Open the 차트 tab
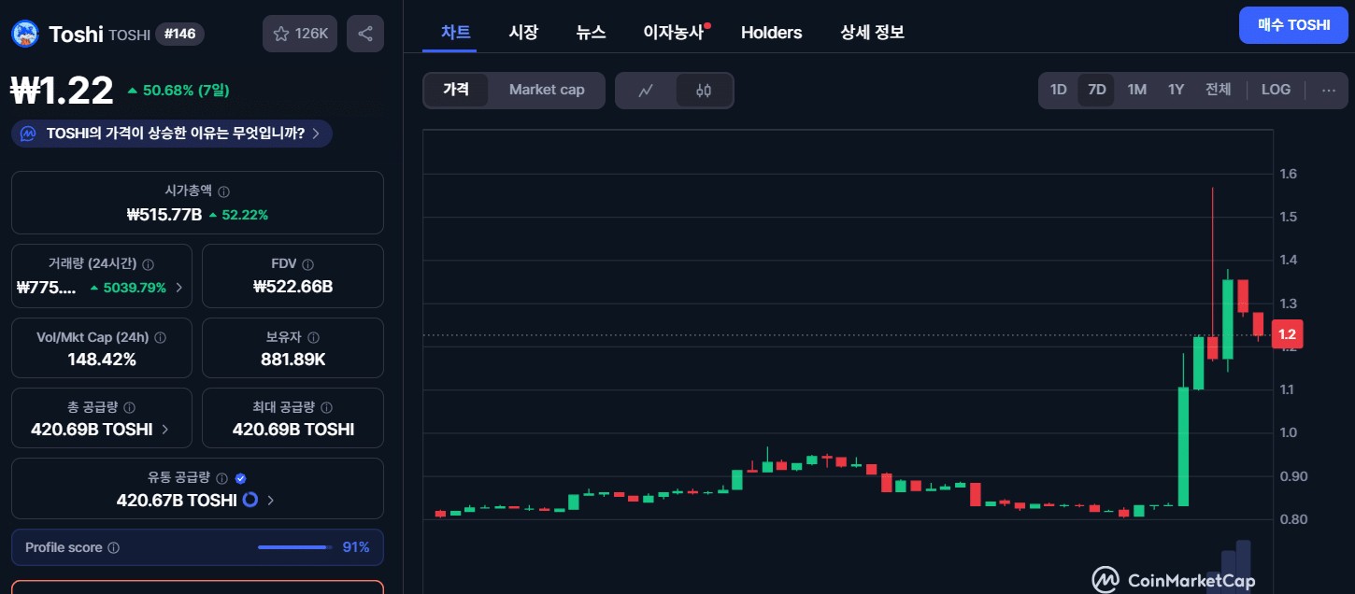1355x594 pixels. tap(456, 33)
